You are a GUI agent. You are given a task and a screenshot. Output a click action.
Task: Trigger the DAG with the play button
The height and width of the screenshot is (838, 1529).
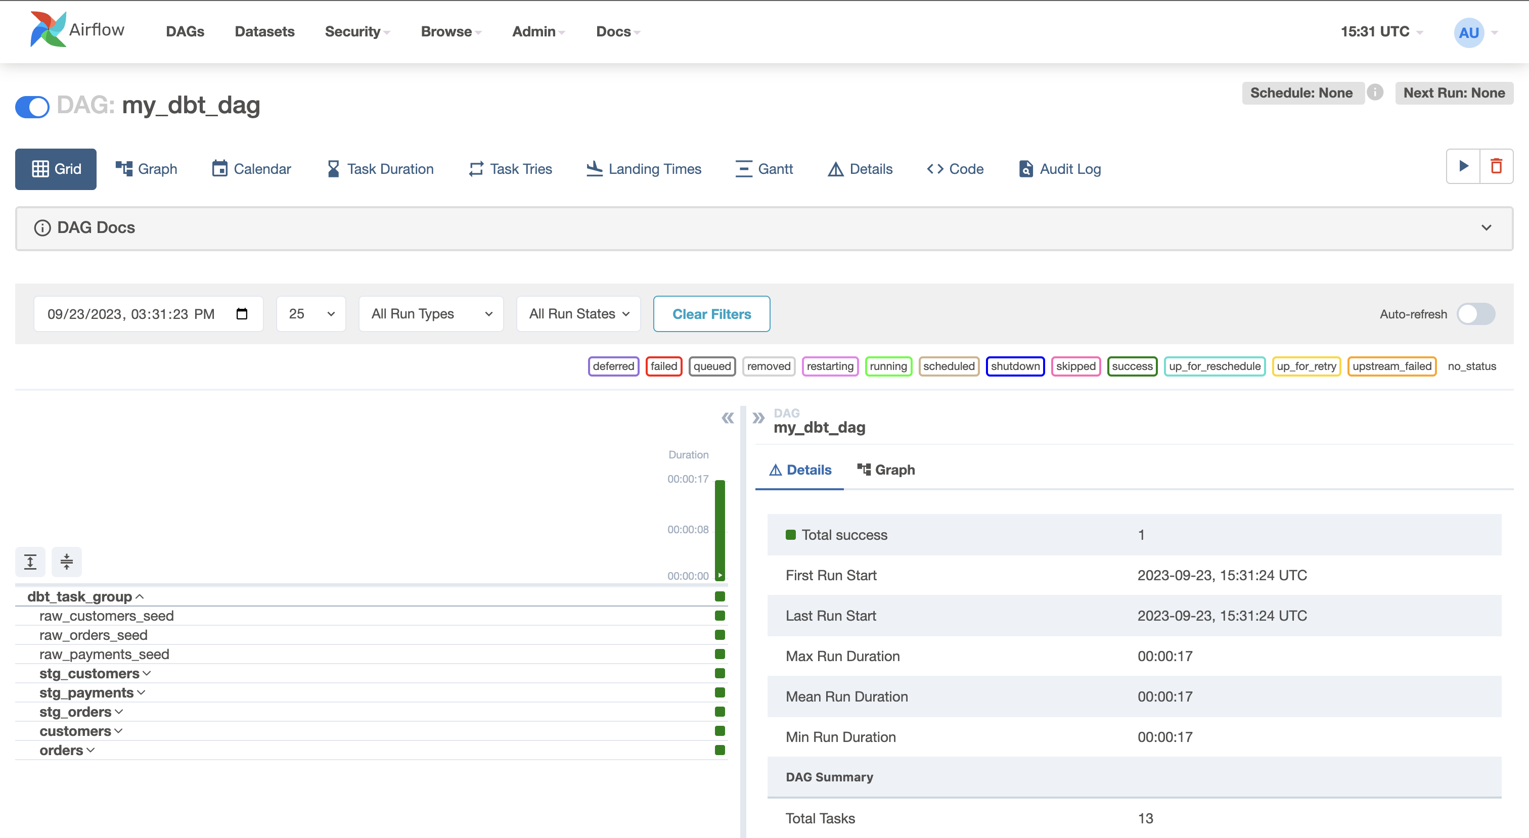click(1463, 166)
